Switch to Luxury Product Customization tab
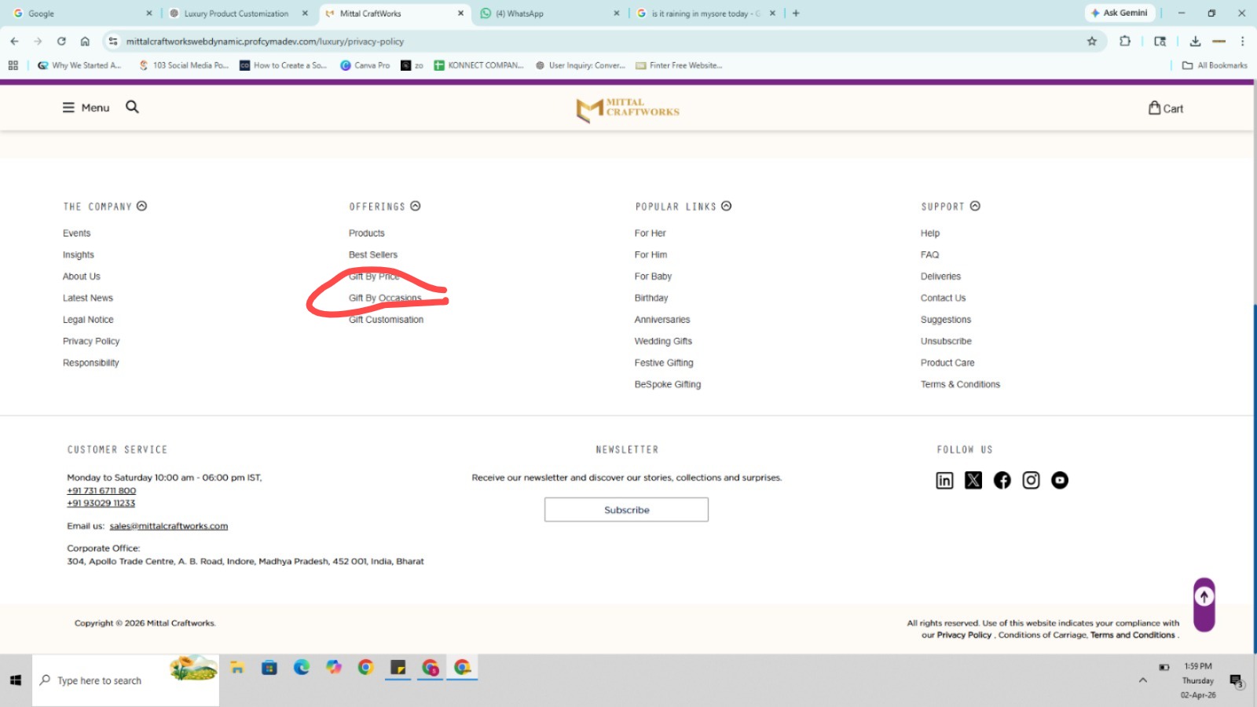The height and width of the screenshot is (707, 1257). click(236, 13)
